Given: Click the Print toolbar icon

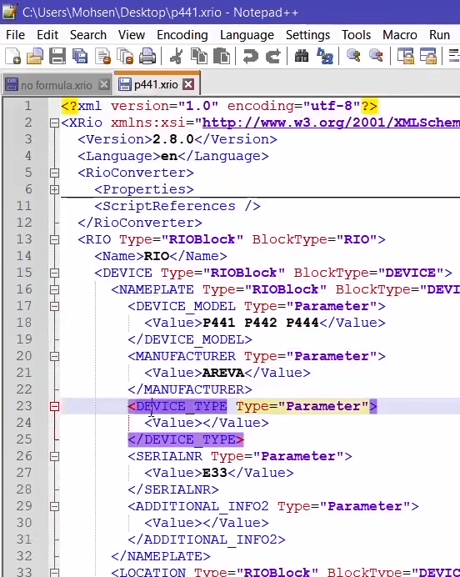Looking at the screenshot, I should coord(147,57).
